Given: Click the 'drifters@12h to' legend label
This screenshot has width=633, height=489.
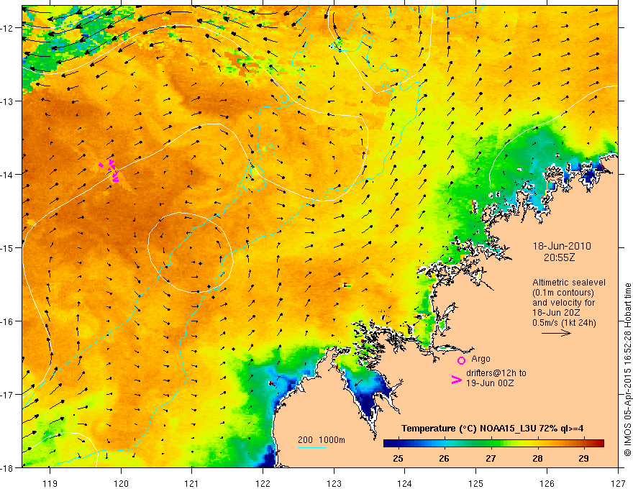Looking at the screenshot, I should pos(496,373).
